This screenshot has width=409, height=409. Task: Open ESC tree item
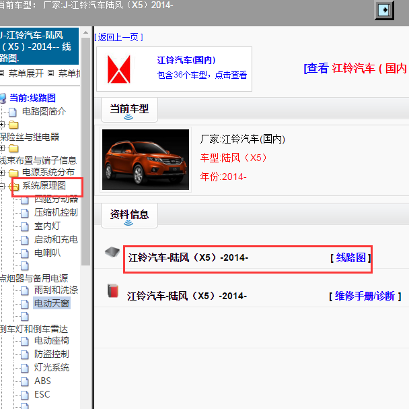tap(42, 394)
